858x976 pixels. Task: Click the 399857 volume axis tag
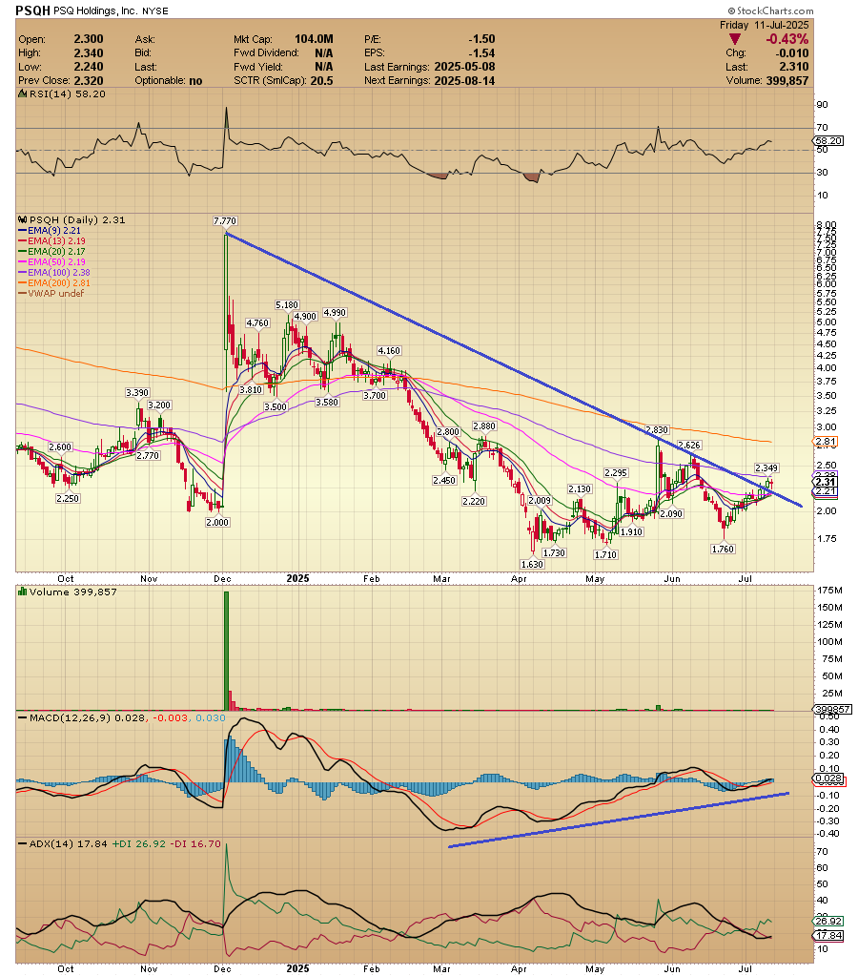pos(832,710)
